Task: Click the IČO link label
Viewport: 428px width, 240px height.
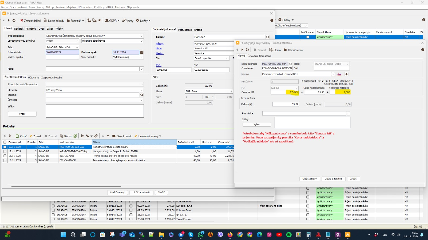Action: (159, 65)
